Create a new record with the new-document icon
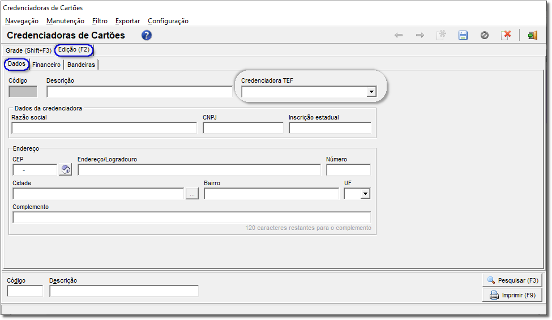Viewport: 552px width, 320px height. pyautogui.click(x=442, y=35)
